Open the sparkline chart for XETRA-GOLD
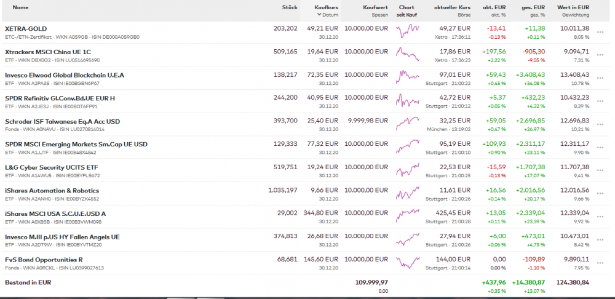Viewport: 615px width, 299px height. (x=408, y=31)
